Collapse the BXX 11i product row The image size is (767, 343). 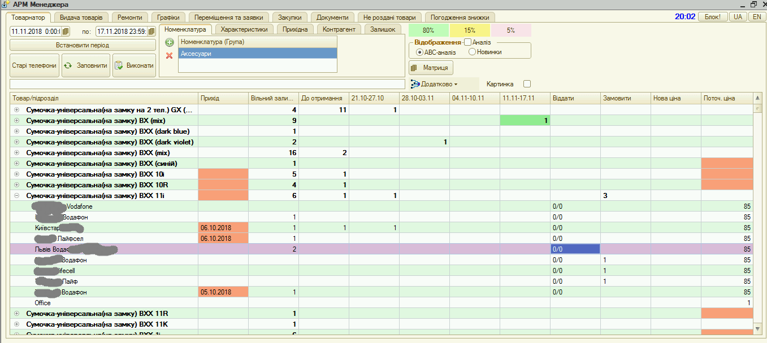coord(16,196)
